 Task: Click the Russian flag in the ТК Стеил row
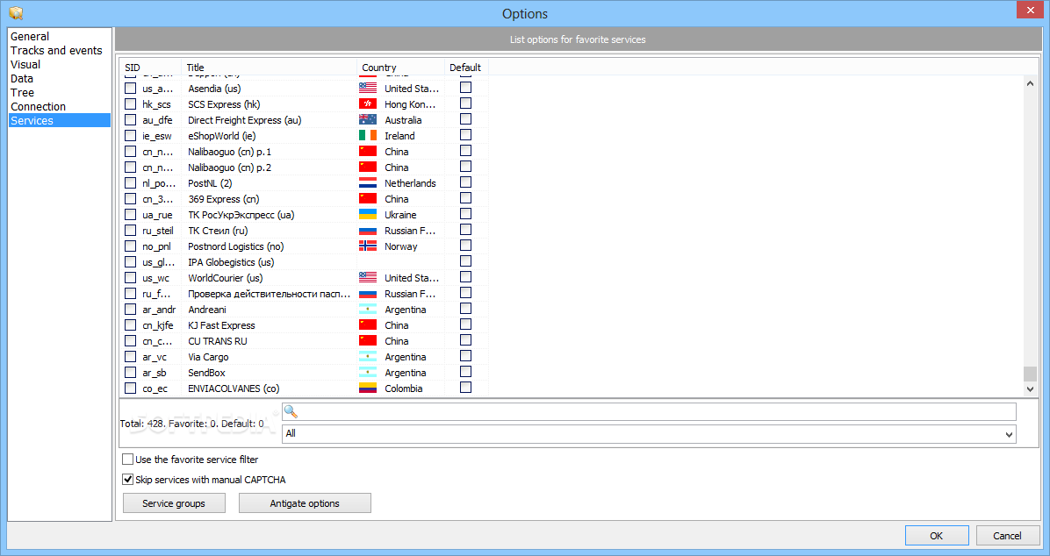368,231
